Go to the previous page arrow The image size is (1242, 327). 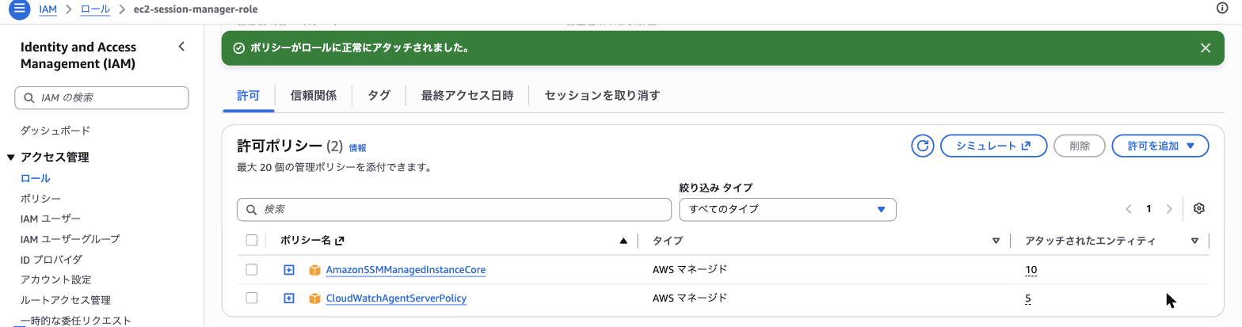tap(1128, 209)
